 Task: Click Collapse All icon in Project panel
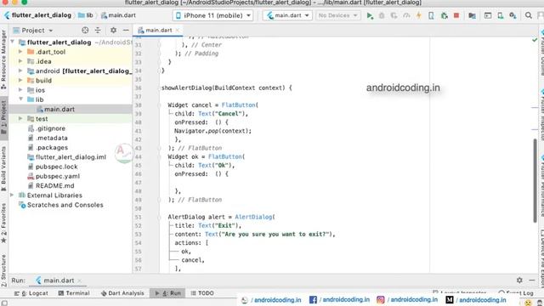(x=98, y=31)
